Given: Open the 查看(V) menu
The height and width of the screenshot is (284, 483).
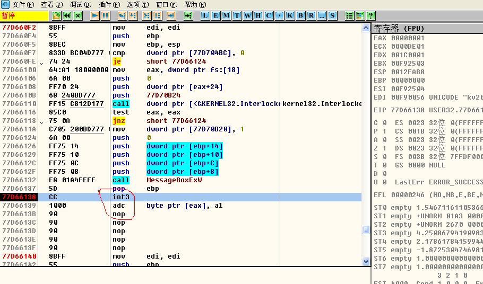Looking at the screenshot, I should pos(52,5).
